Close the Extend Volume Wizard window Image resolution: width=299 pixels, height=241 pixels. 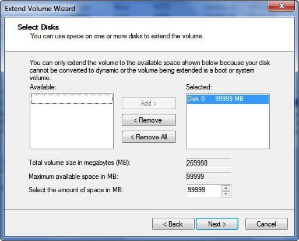tap(282, 6)
